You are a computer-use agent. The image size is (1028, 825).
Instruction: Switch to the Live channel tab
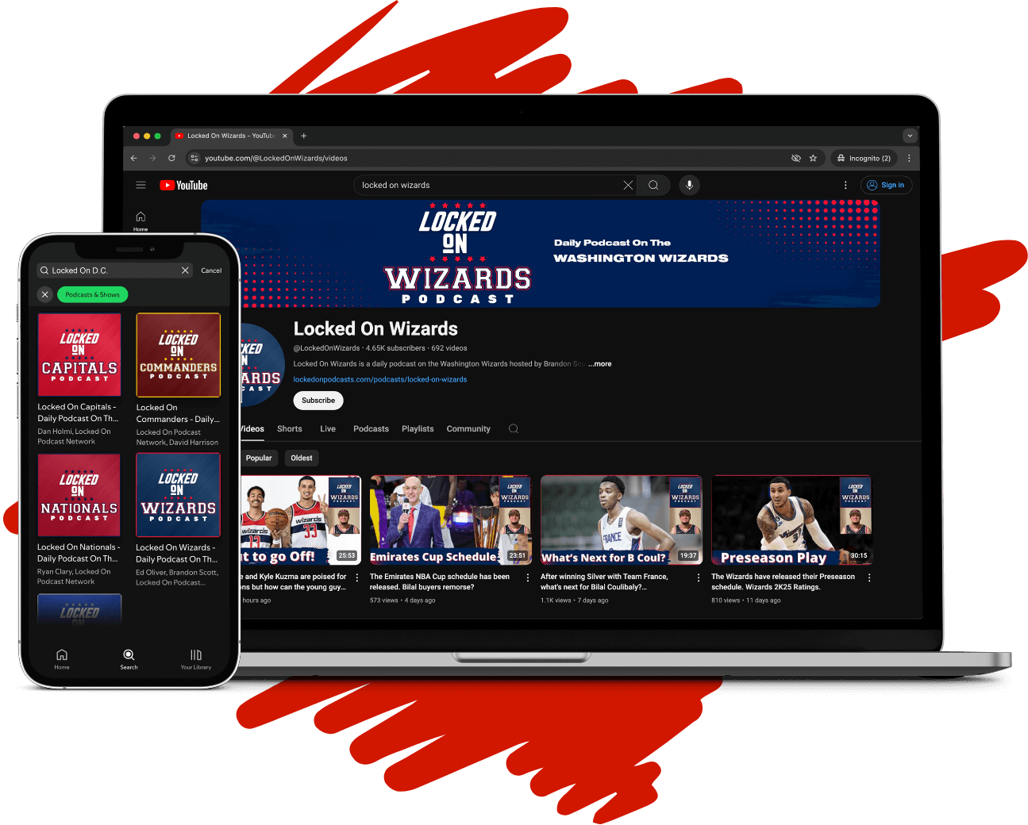coord(328,428)
